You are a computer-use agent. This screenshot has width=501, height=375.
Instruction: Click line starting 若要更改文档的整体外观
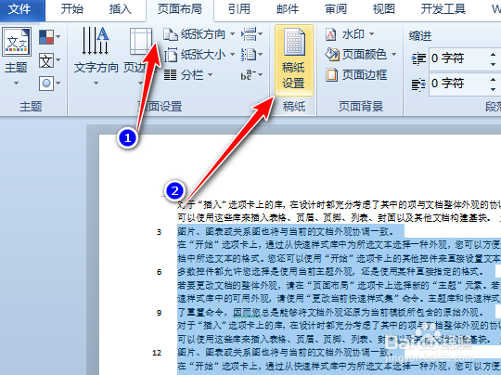click(x=339, y=285)
